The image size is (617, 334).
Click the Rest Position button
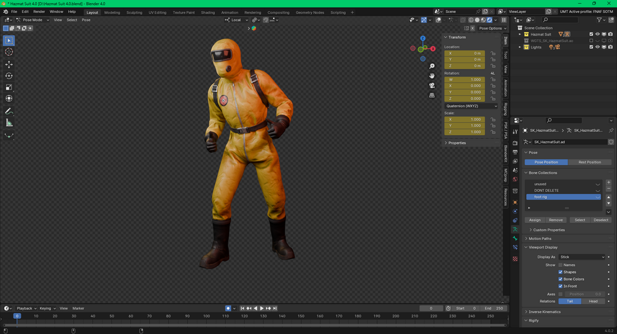point(589,162)
